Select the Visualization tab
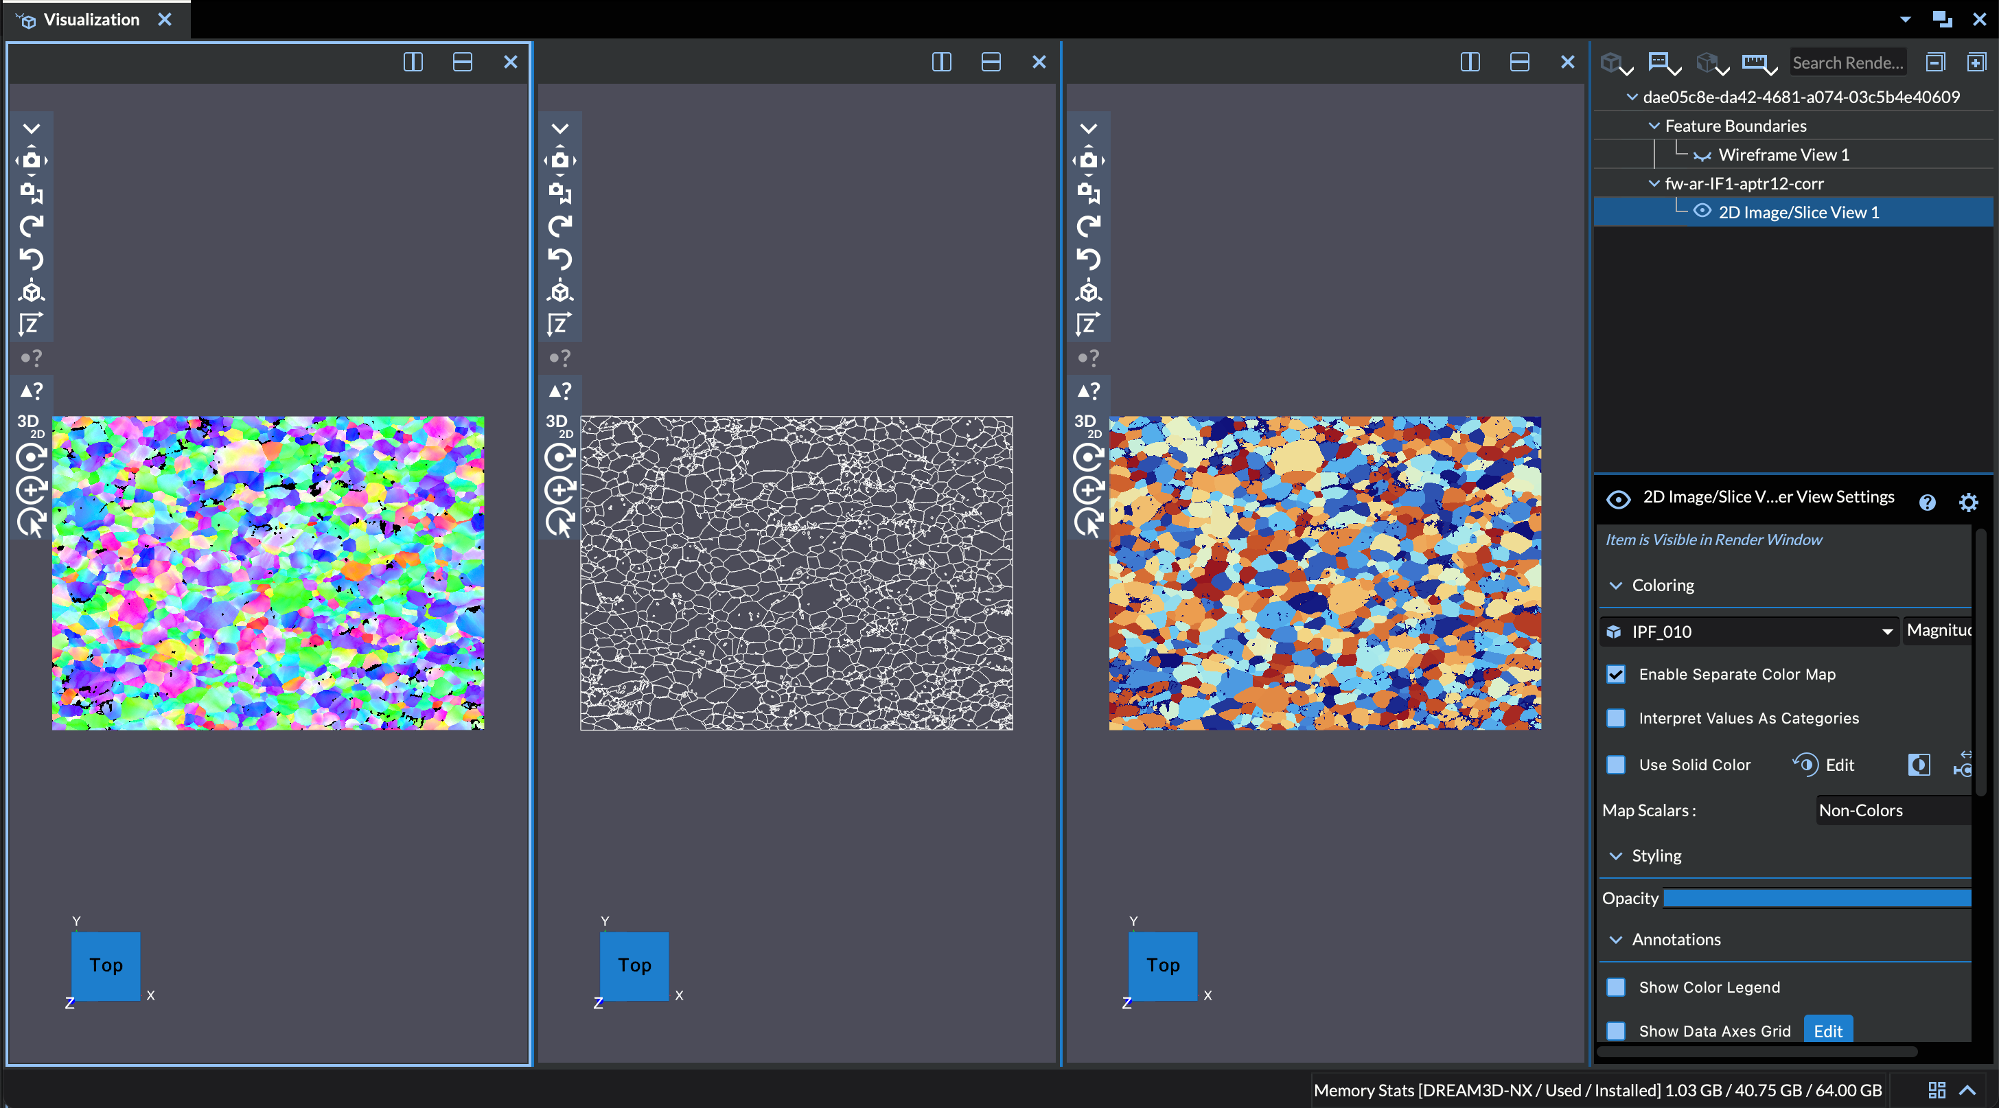 (91, 19)
